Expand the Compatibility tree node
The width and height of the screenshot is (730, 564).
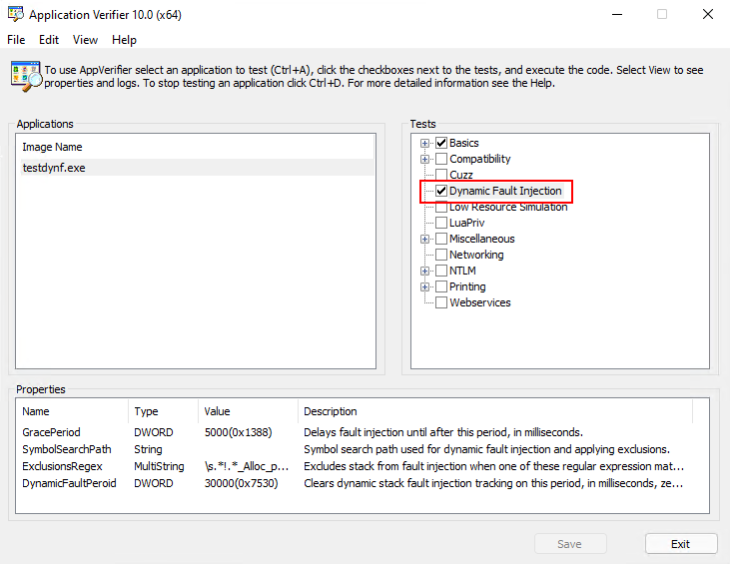pos(424,159)
